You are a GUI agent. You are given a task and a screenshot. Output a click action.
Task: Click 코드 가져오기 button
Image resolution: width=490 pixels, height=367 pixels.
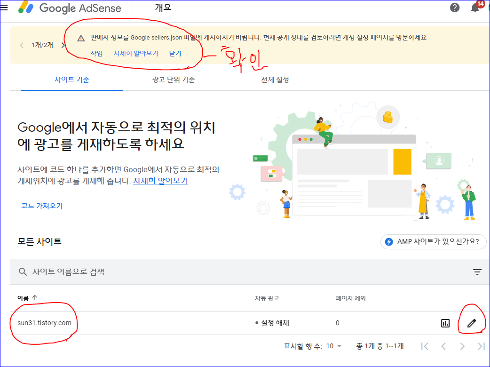point(42,206)
